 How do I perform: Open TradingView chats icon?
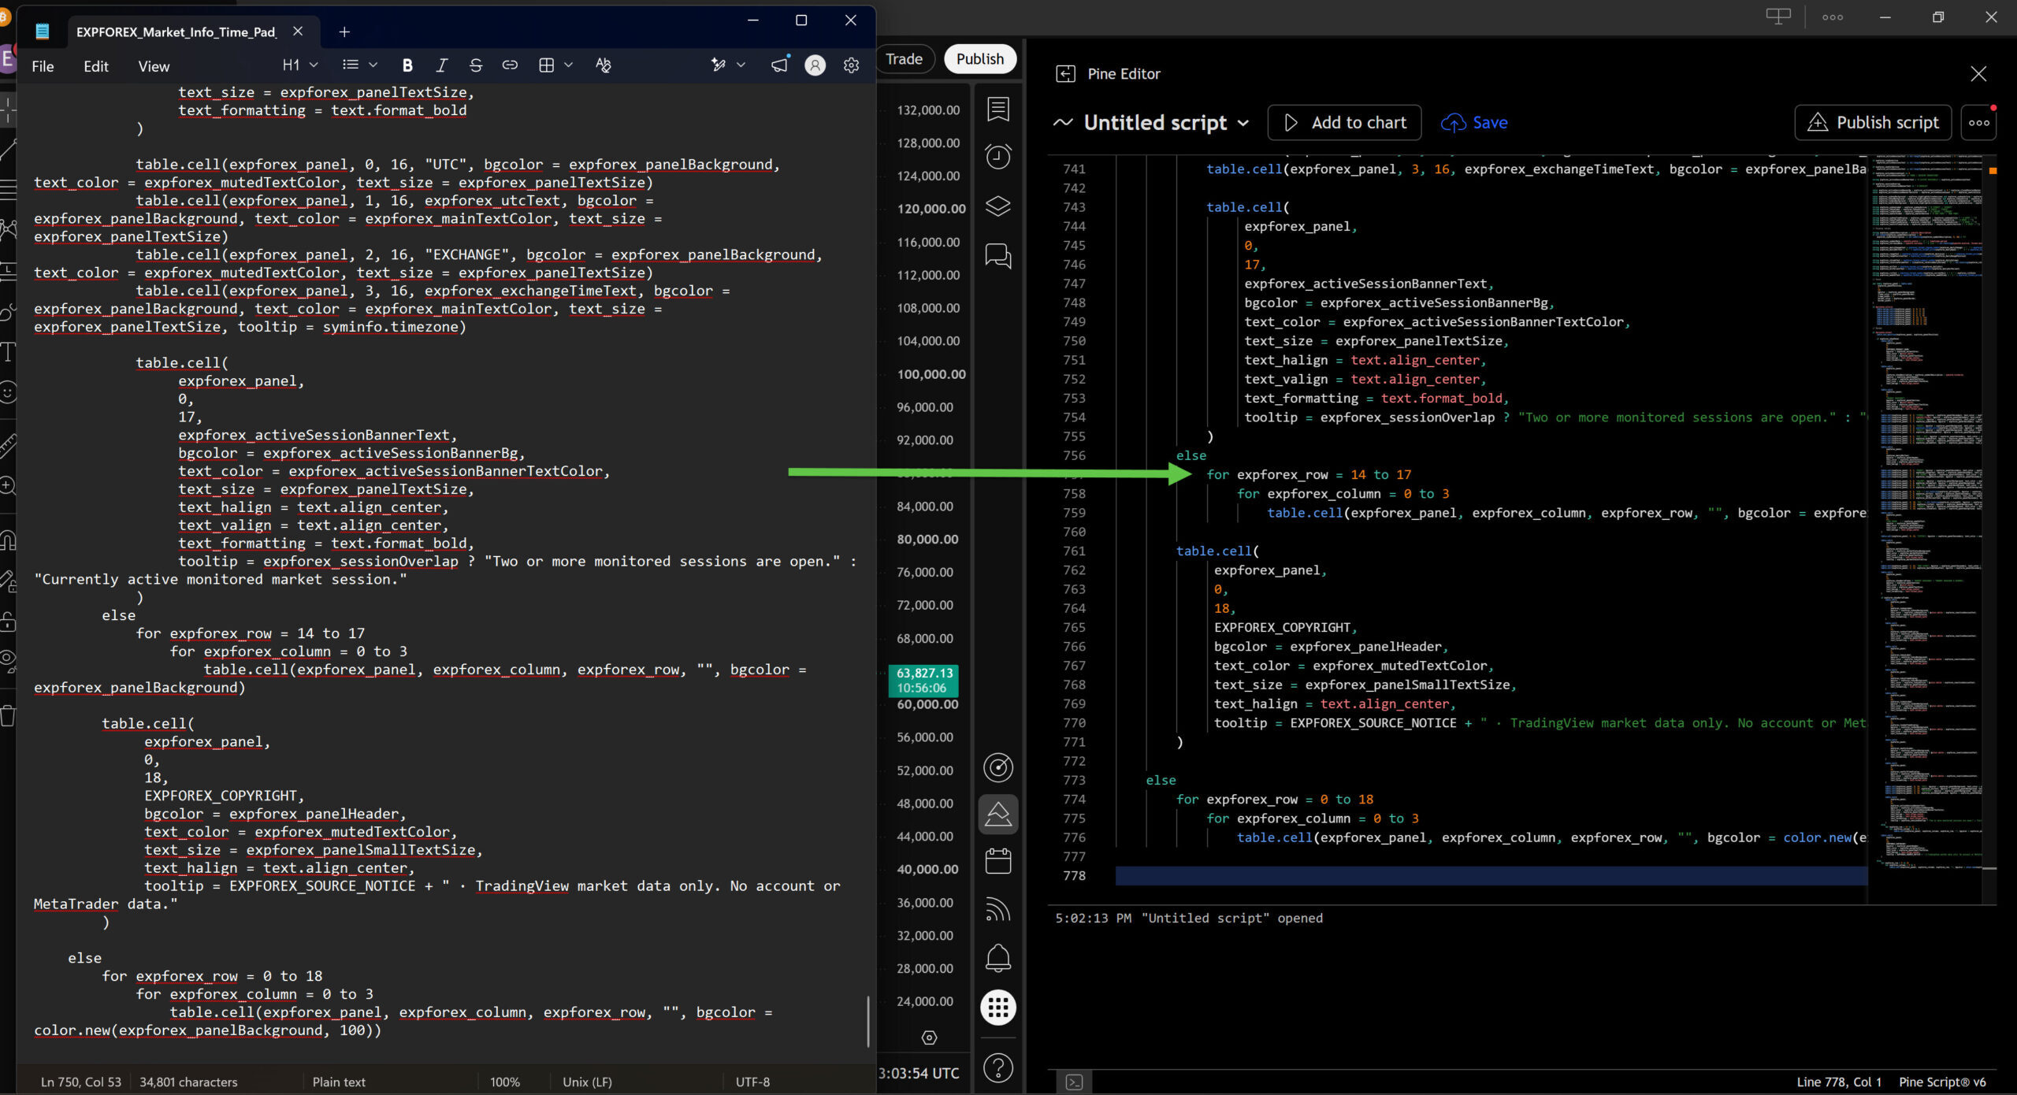[998, 255]
